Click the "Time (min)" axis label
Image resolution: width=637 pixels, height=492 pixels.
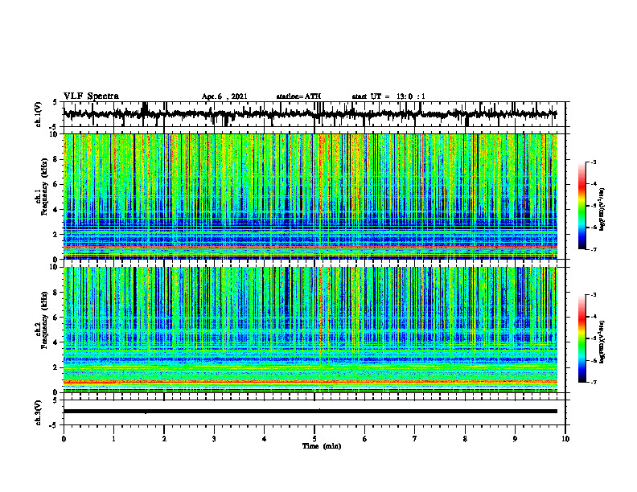coord(322,446)
